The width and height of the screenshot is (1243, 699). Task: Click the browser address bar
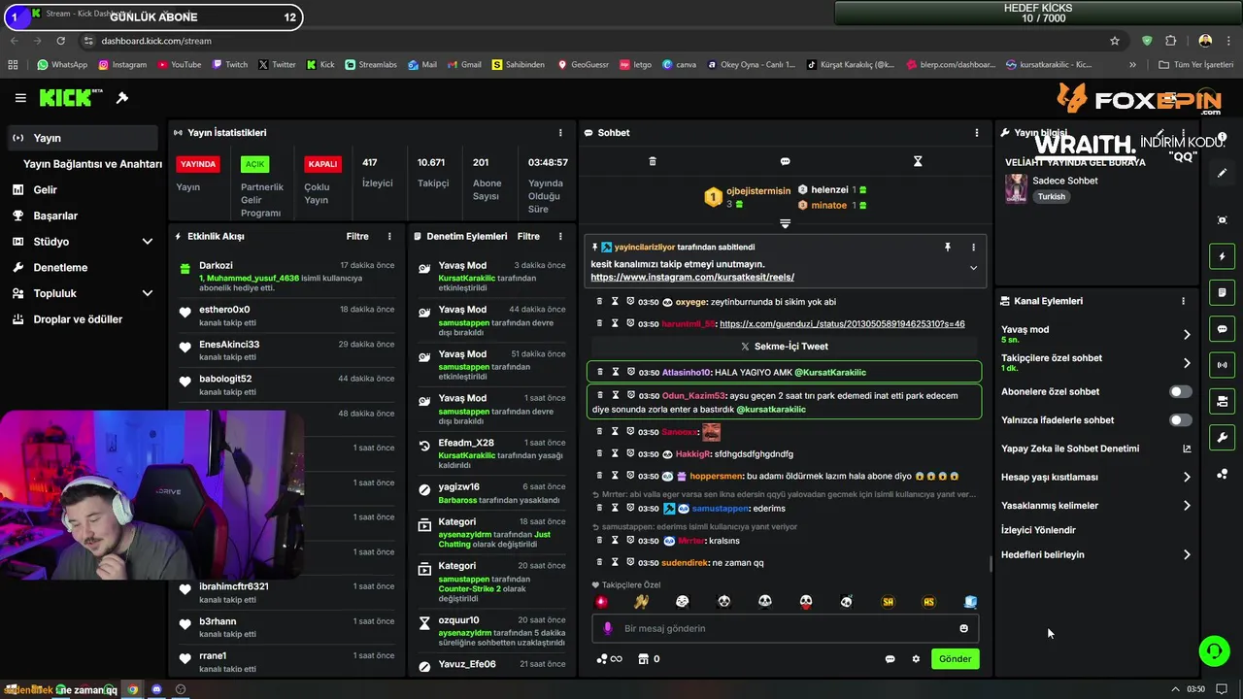pos(592,41)
